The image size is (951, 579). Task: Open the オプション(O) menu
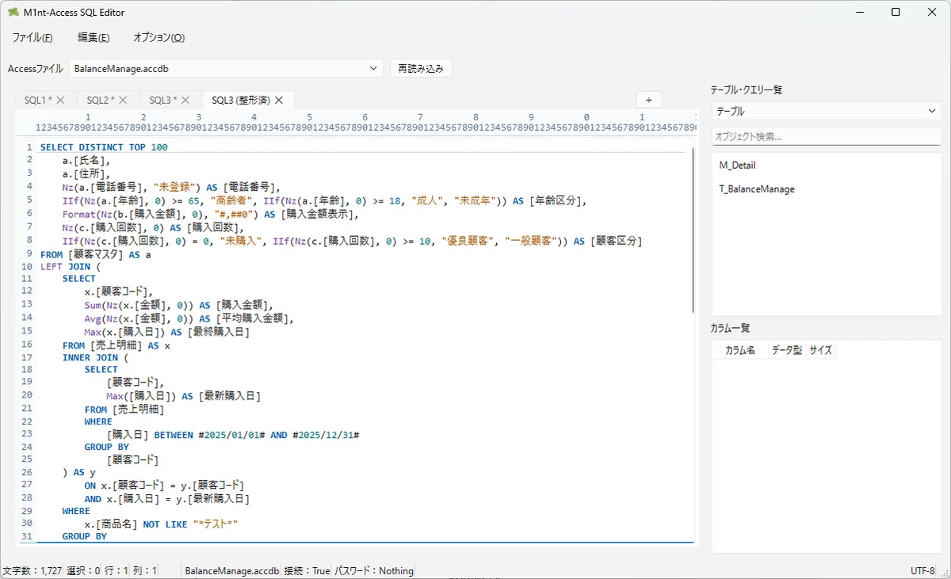tap(158, 37)
